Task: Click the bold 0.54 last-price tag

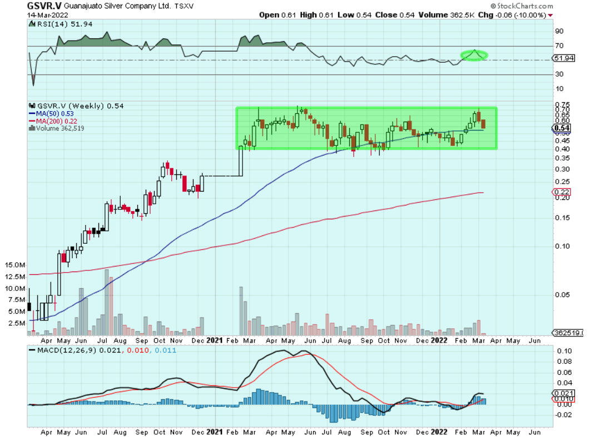Action: click(562, 128)
